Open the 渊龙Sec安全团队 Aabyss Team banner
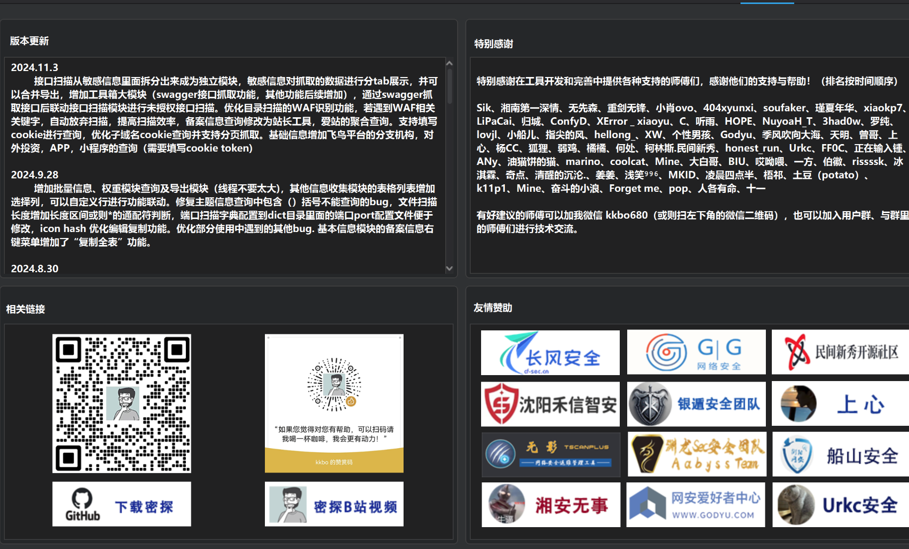Image resolution: width=909 pixels, height=549 pixels. [697, 454]
